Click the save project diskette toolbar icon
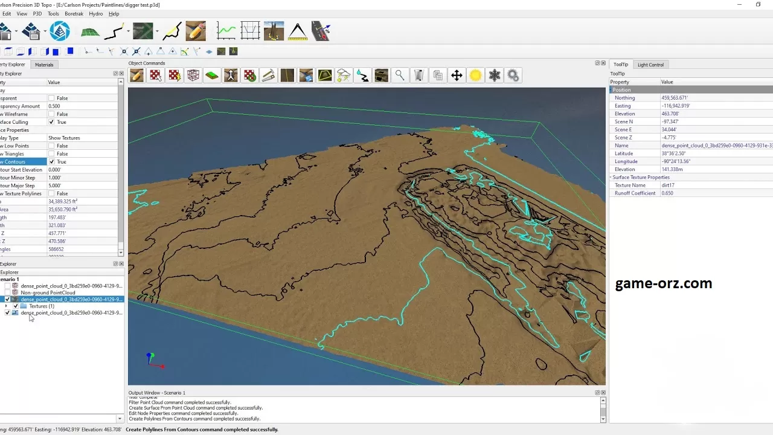 31,31
